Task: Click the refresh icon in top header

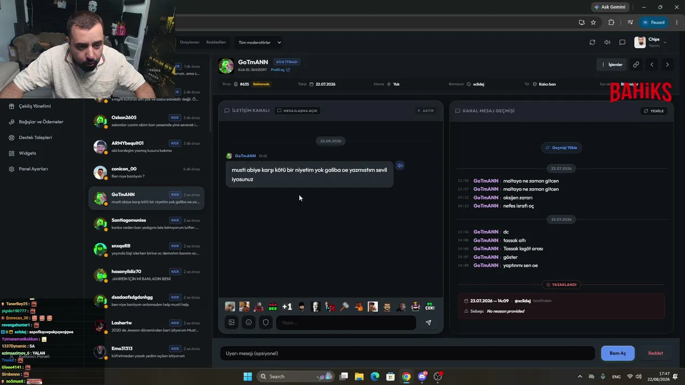Action: tap(592, 42)
